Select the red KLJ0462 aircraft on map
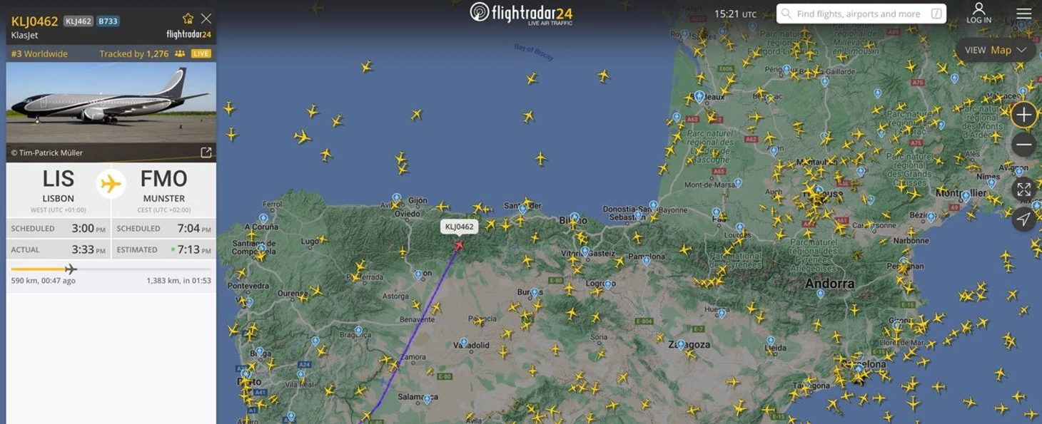The height and width of the screenshot is (424, 1042). (458, 245)
